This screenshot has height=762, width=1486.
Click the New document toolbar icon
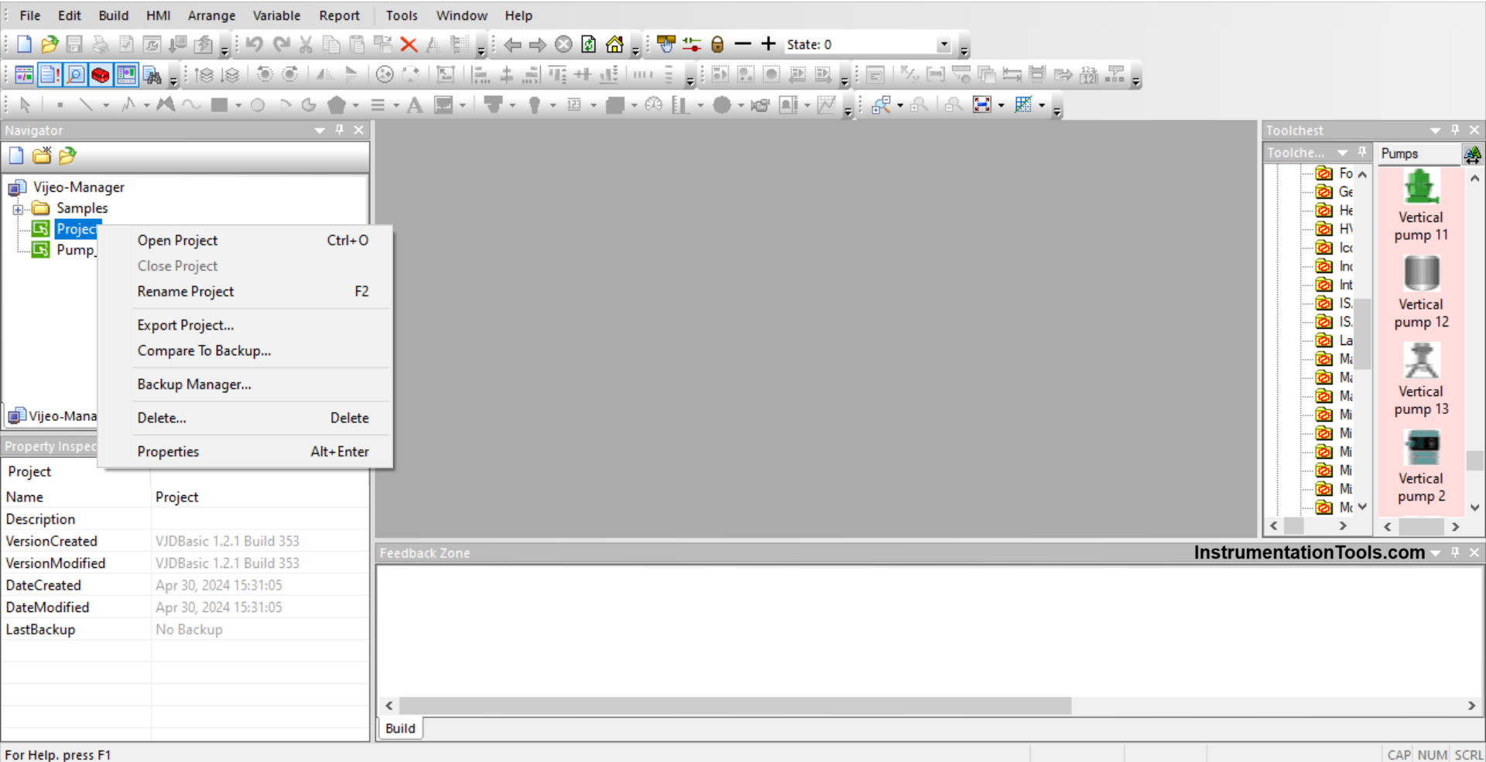[24, 44]
